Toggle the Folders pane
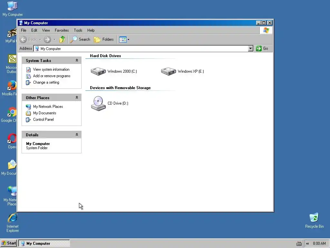 (x=104, y=39)
